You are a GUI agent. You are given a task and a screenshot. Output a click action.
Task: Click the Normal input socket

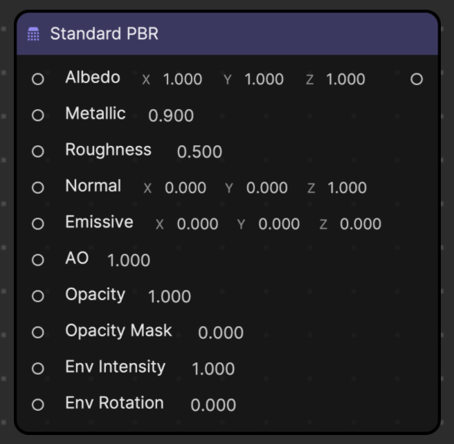pos(38,187)
